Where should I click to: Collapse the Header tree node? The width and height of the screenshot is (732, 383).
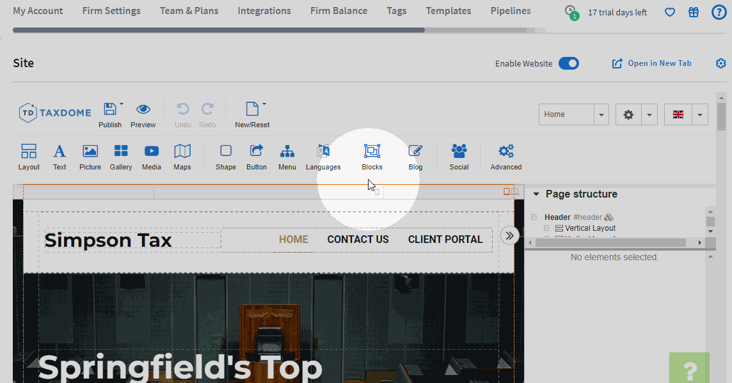pyautogui.click(x=534, y=217)
